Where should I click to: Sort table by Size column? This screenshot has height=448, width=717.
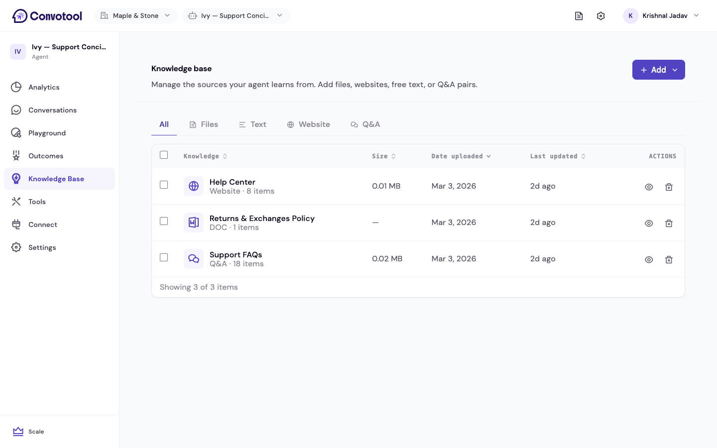(384, 156)
